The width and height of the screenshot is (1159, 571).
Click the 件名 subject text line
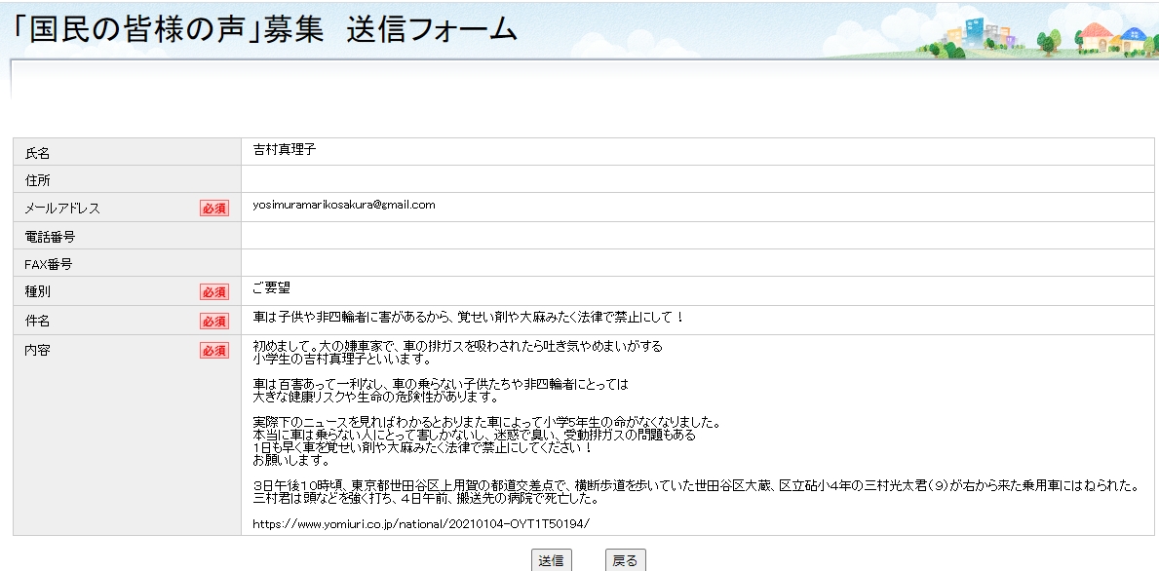click(x=468, y=318)
